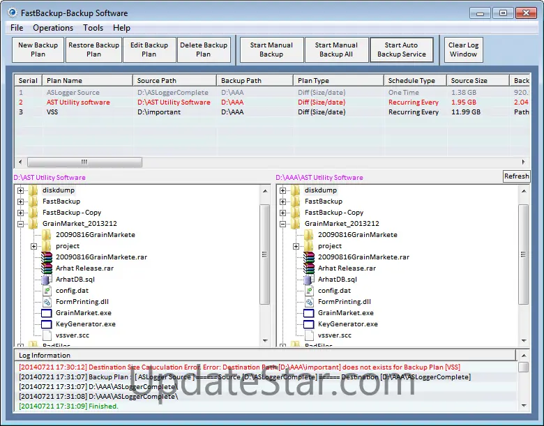Click Restore Backup Plan button

tap(93, 50)
